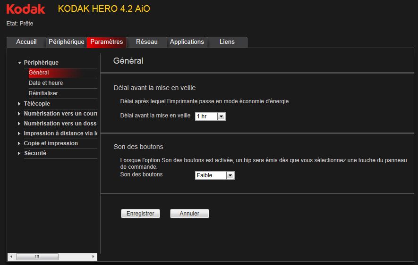418x265 pixels.
Task: Click the sidebar horizontal scrollbar thumb
Action: pos(37,257)
